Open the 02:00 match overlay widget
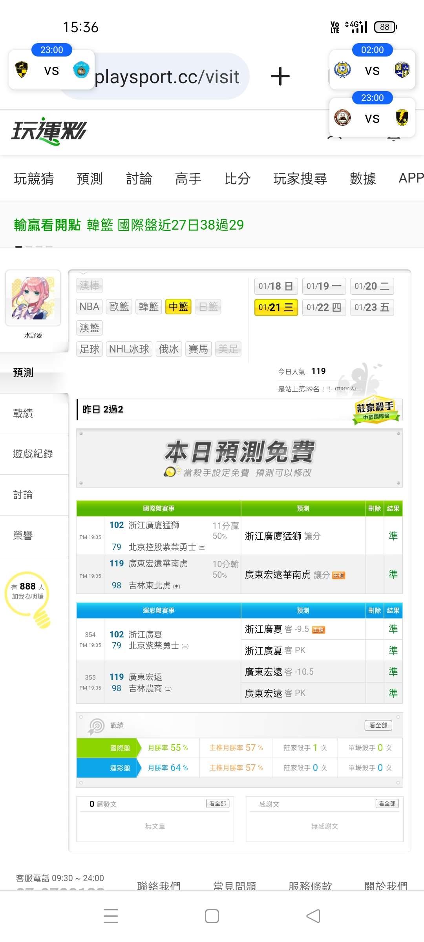This screenshot has height=942, width=424. point(372,66)
